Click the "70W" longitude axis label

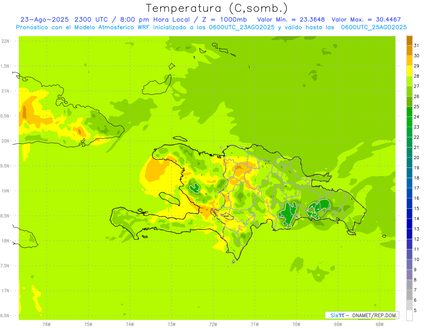(296, 324)
